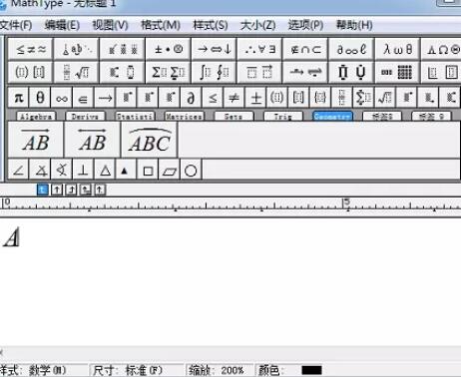Screen dimensions: 461x377
Task: Insert the right arrow from small bar
Action: point(105,98)
